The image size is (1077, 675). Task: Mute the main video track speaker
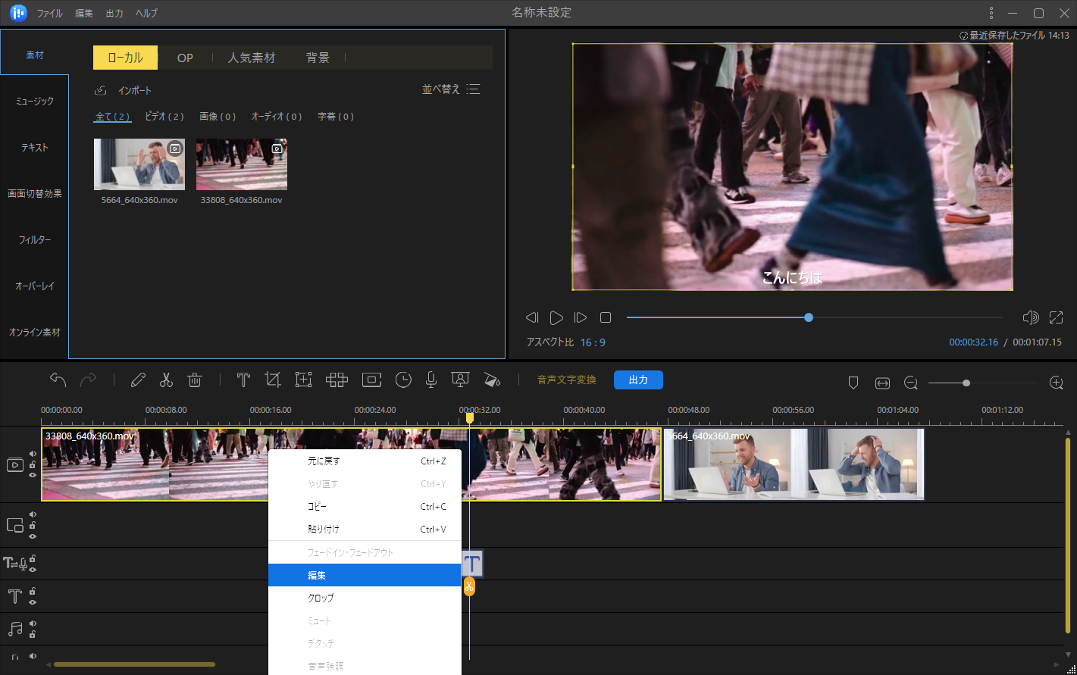[33, 454]
